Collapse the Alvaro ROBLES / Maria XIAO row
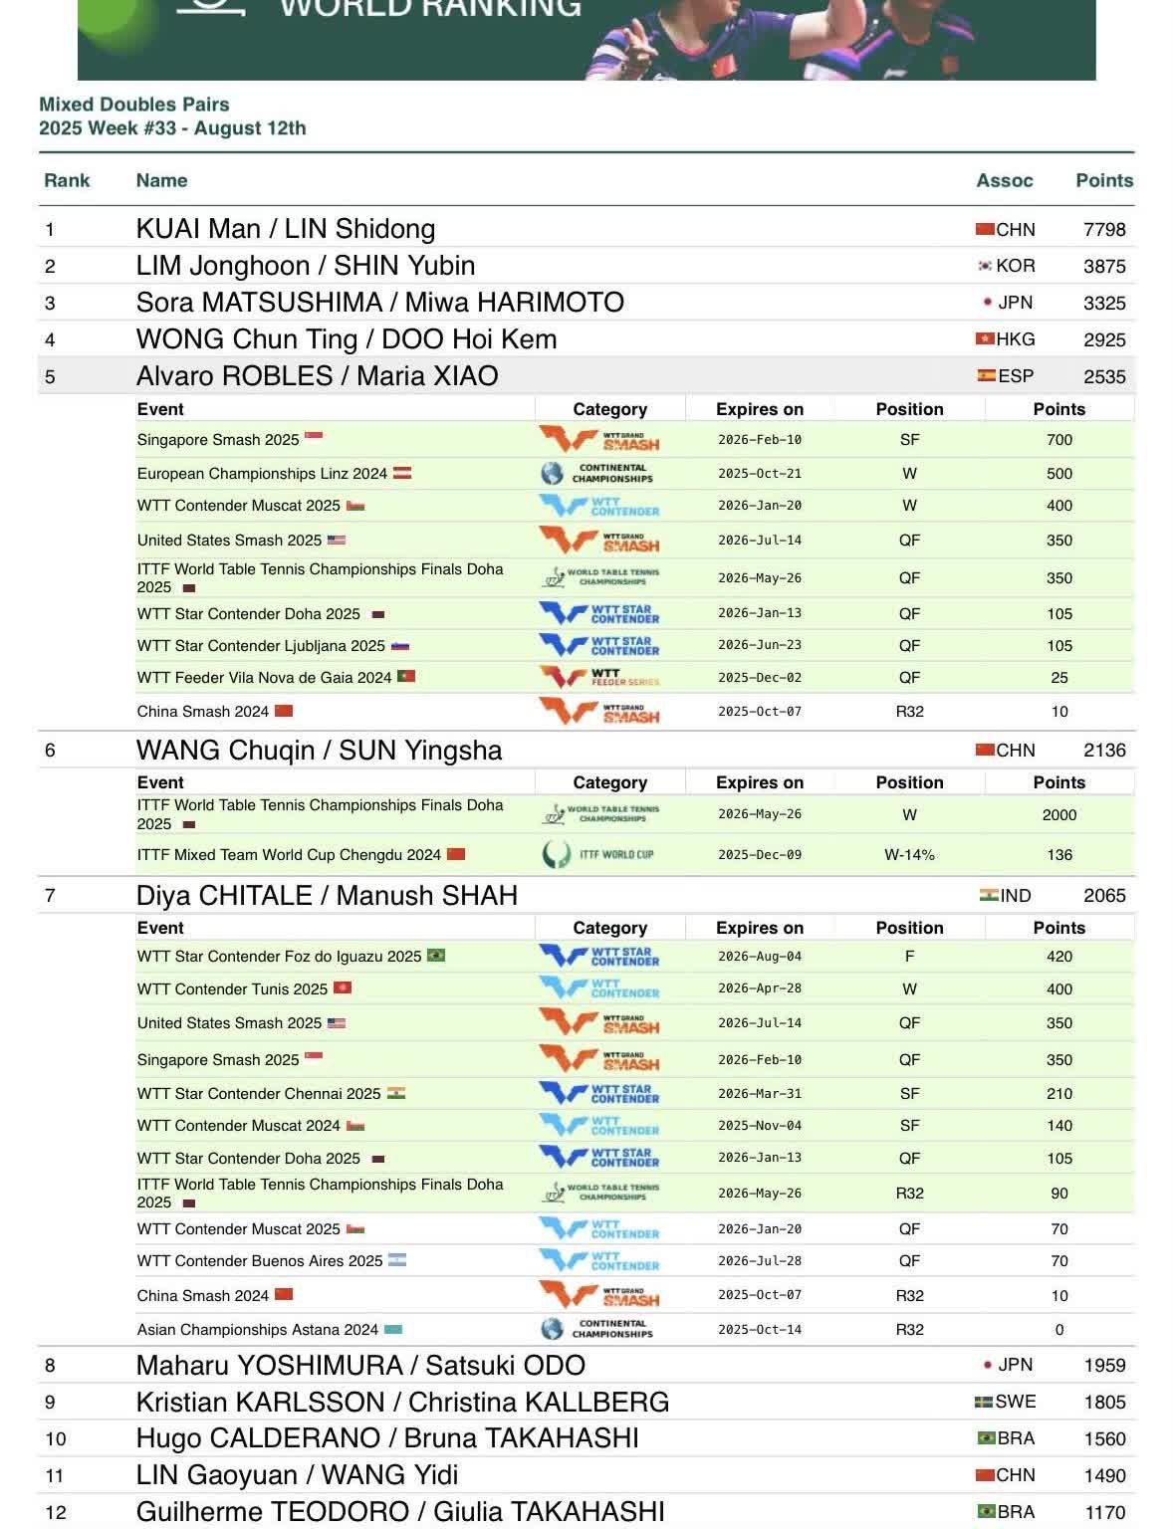This screenshot has width=1173, height=1529. pyautogui.click(x=586, y=376)
